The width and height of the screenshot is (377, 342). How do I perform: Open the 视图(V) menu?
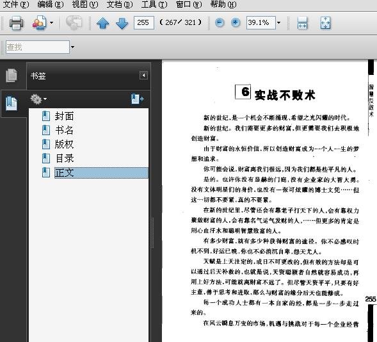(85, 4)
